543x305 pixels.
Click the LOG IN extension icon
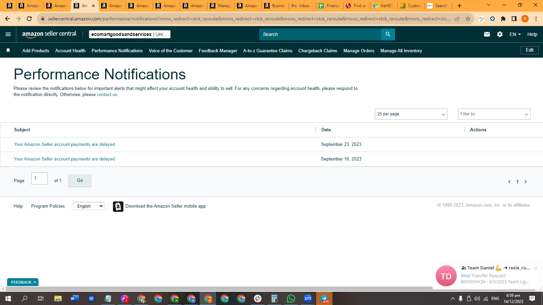(x=482, y=19)
